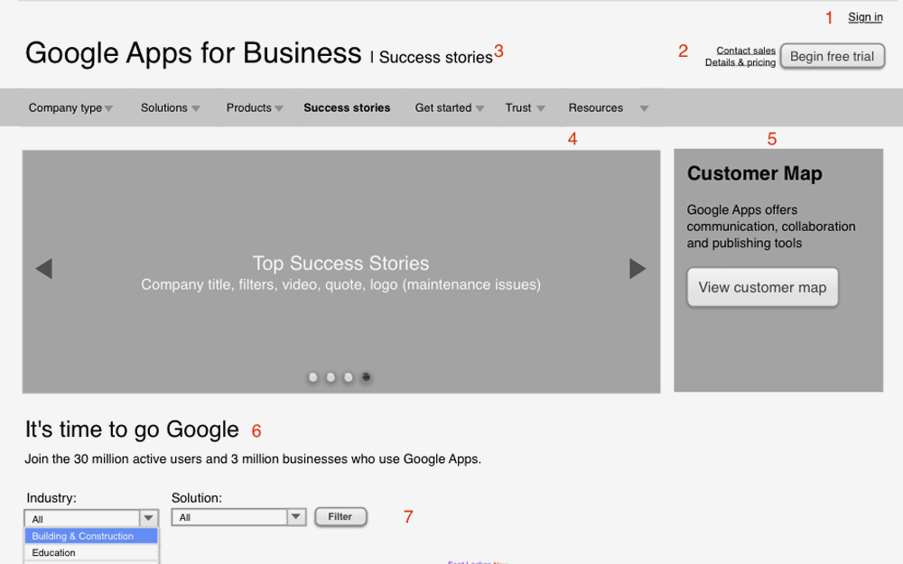903x564 pixels.
Task: Select the fourth carousel position dot
Action: pyautogui.click(x=366, y=377)
